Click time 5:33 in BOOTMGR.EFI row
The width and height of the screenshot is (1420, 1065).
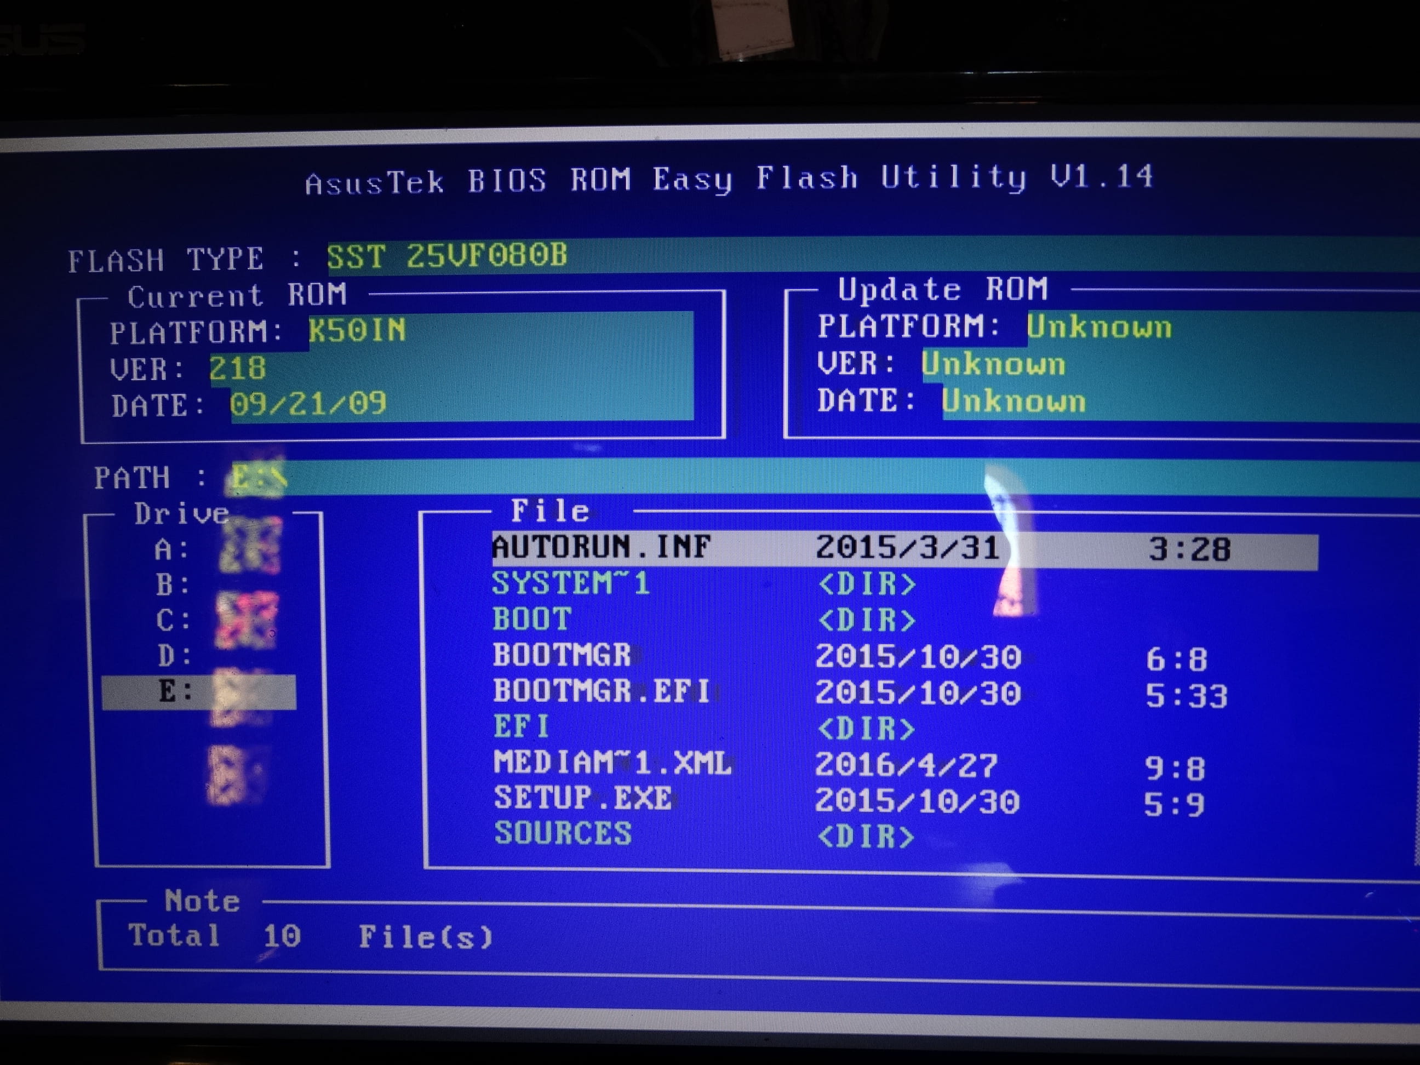[x=1186, y=696]
